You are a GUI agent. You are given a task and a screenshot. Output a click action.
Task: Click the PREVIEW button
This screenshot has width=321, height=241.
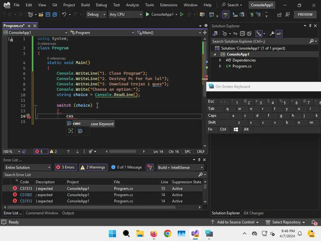(x=305, y=14)
